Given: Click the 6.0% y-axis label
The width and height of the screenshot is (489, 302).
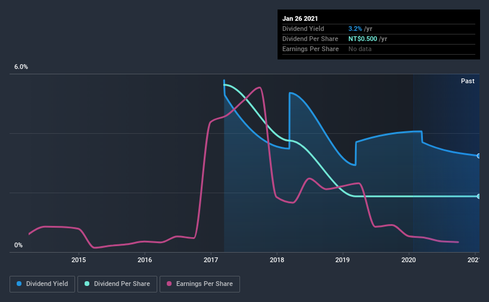Looking at the screenshot, I should tap(21, 67).
